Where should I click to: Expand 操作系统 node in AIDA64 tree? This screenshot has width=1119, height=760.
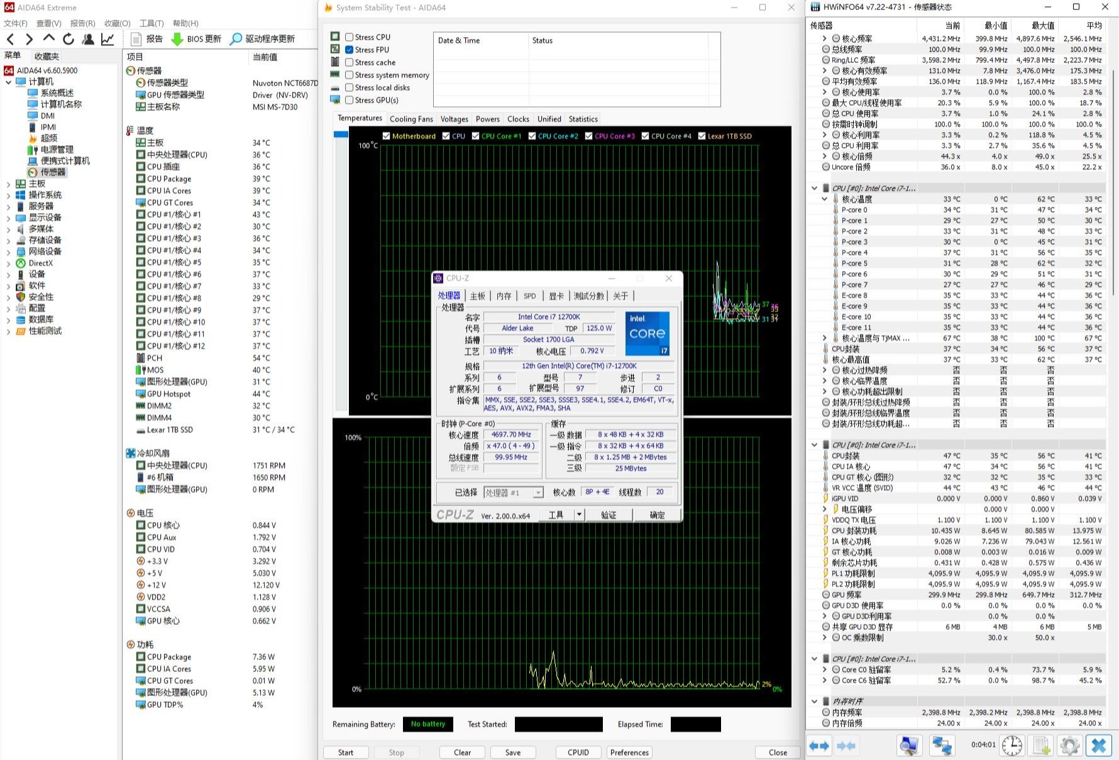point(9,196)
